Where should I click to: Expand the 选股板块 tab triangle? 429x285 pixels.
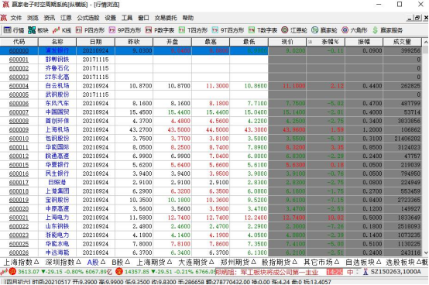(x=419, y=262)
